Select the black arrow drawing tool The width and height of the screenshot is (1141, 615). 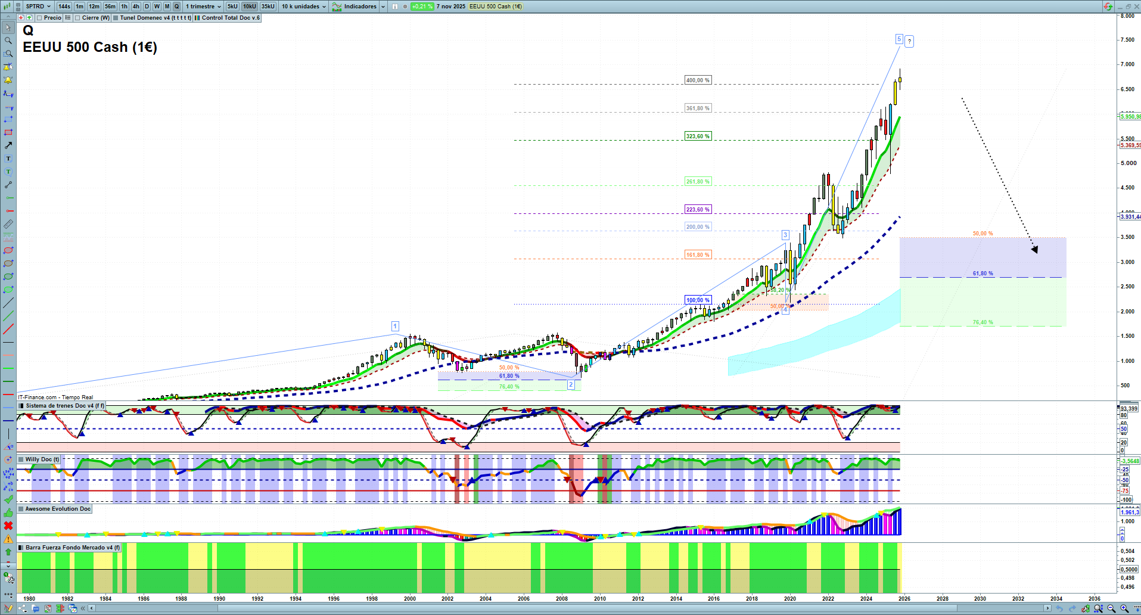(8, 145)
